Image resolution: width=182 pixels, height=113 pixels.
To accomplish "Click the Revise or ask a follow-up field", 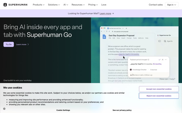I will [149, 75].
